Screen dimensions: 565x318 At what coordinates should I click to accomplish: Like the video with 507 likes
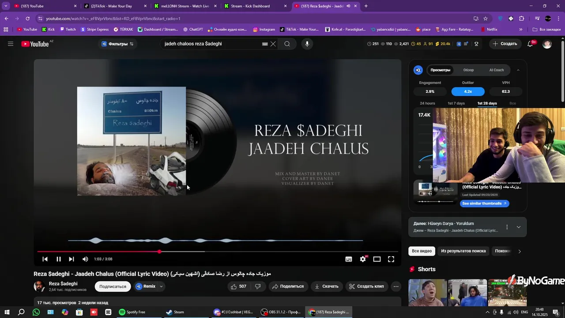click(x=238, y=286)
